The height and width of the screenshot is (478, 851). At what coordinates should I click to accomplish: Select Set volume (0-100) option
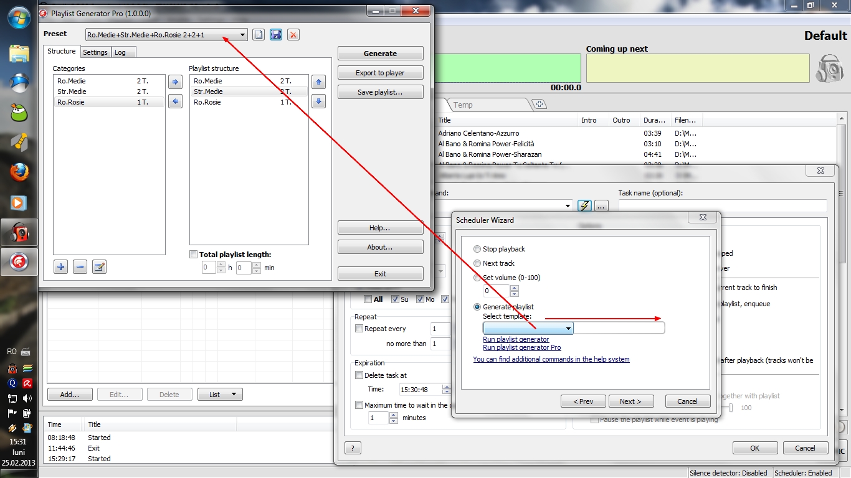pos(478,278)
